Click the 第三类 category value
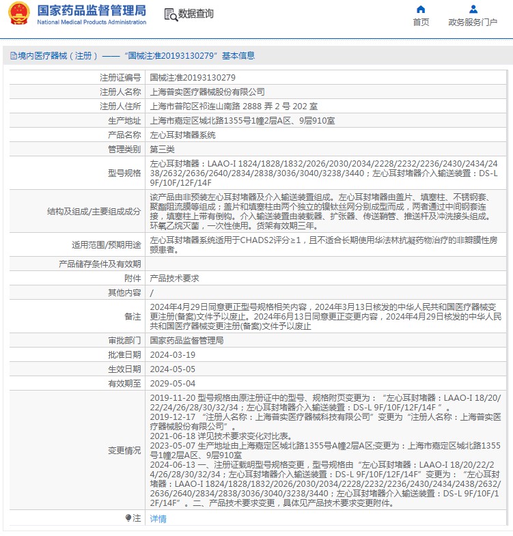This screenshot has width=513, height=536. click(x=162, y=150)
